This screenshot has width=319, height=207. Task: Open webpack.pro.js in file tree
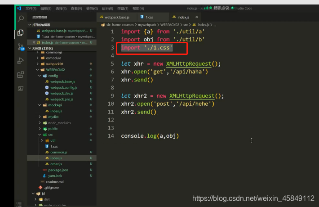click(62, 99)
